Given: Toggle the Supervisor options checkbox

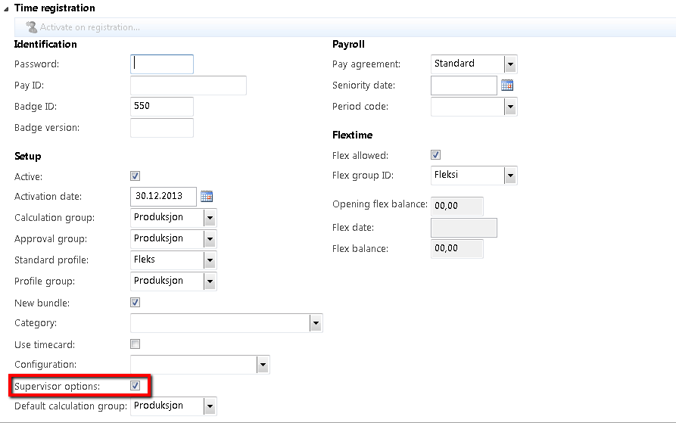Looking at the screenshot, I should tap(136, 386).
